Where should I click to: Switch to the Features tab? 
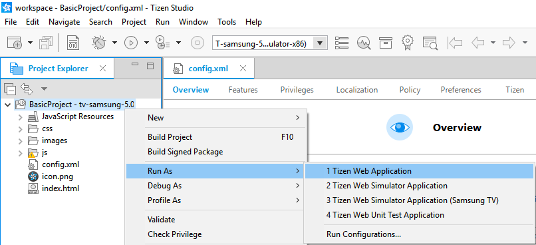pos(243,90)
